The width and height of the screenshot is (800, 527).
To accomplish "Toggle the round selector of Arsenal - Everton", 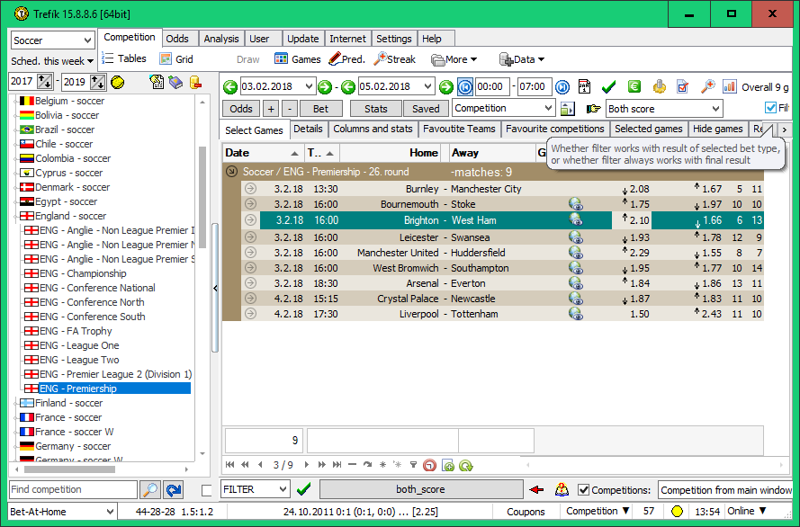I will (250, 283).
